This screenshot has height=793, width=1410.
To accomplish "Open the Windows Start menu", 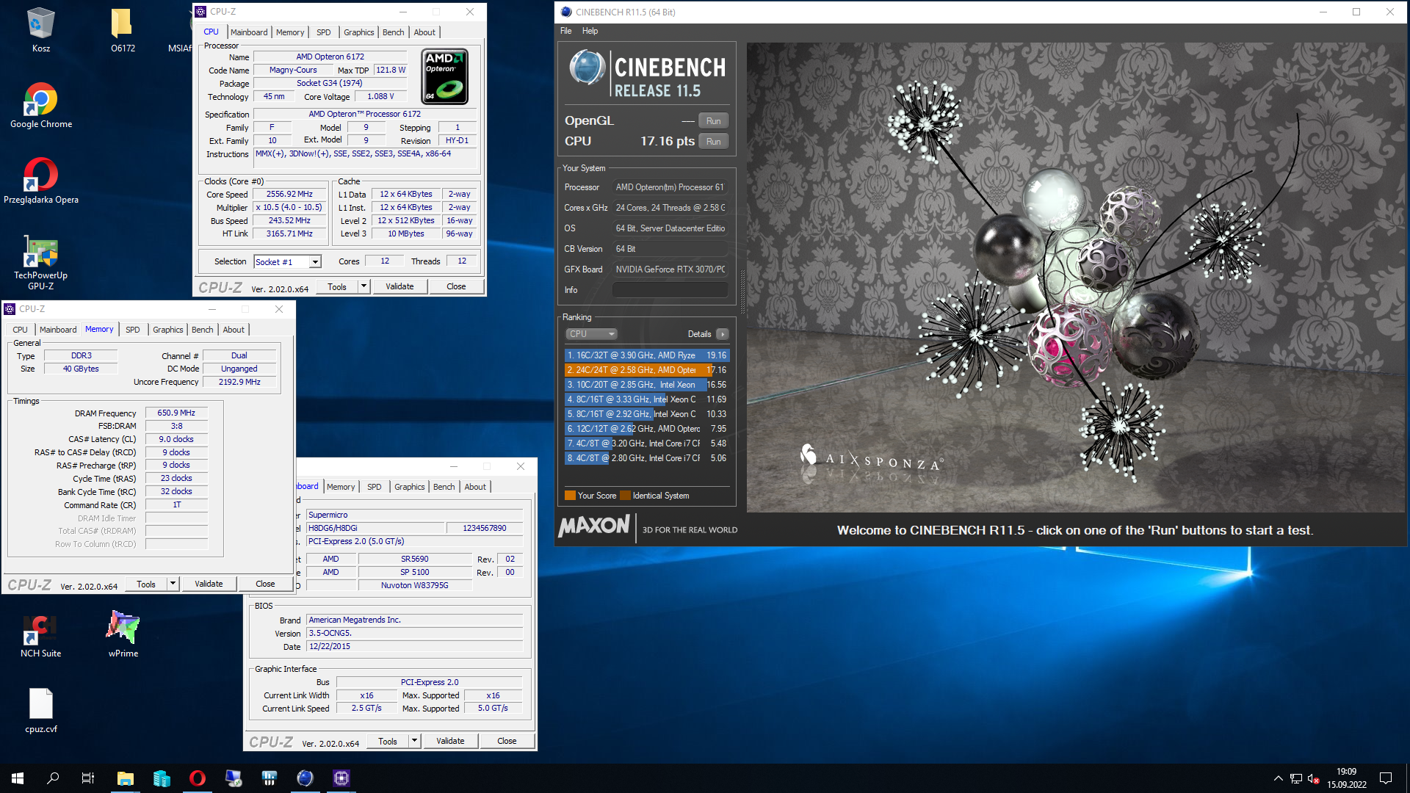I will coord(18,778).
